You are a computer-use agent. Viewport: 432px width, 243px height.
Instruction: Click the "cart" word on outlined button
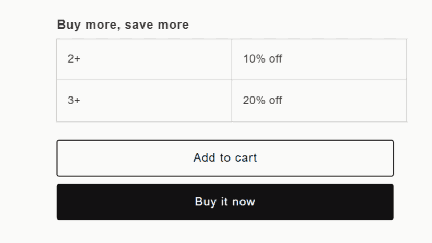pos(246,158)
